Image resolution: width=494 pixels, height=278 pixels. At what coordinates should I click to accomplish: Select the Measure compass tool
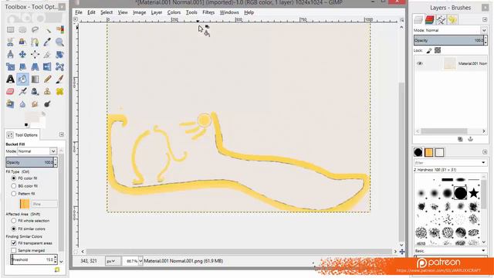tap(10, 55)
